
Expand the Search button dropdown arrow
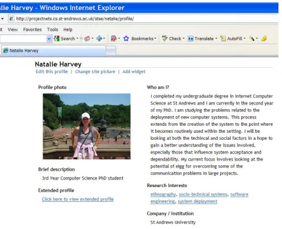[77, 38]
